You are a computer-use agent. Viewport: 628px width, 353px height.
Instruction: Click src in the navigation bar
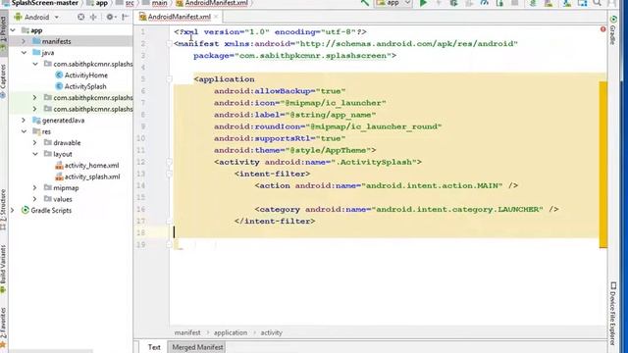130,3
